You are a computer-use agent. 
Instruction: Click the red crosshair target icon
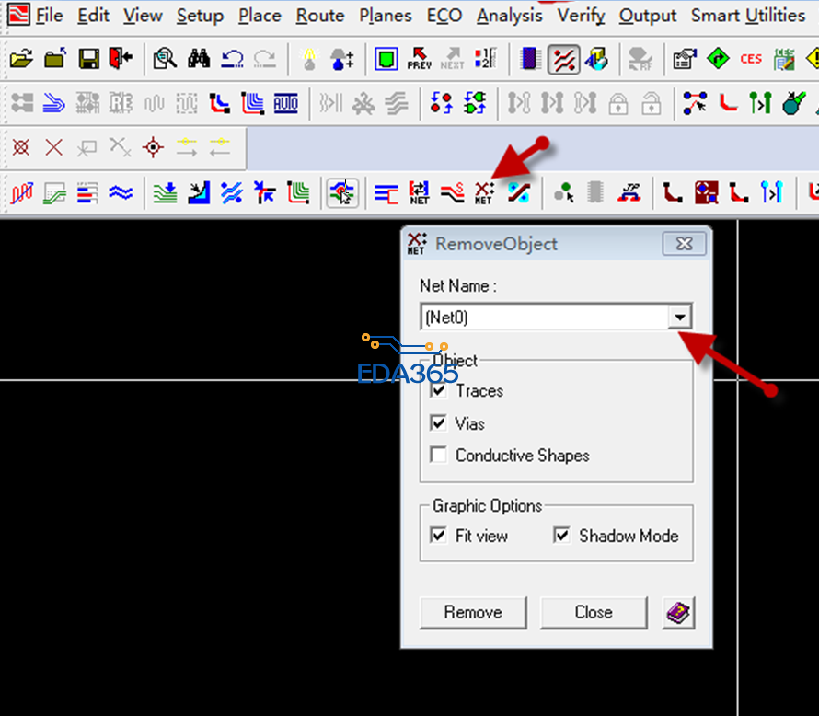click(x=153, y=148)
